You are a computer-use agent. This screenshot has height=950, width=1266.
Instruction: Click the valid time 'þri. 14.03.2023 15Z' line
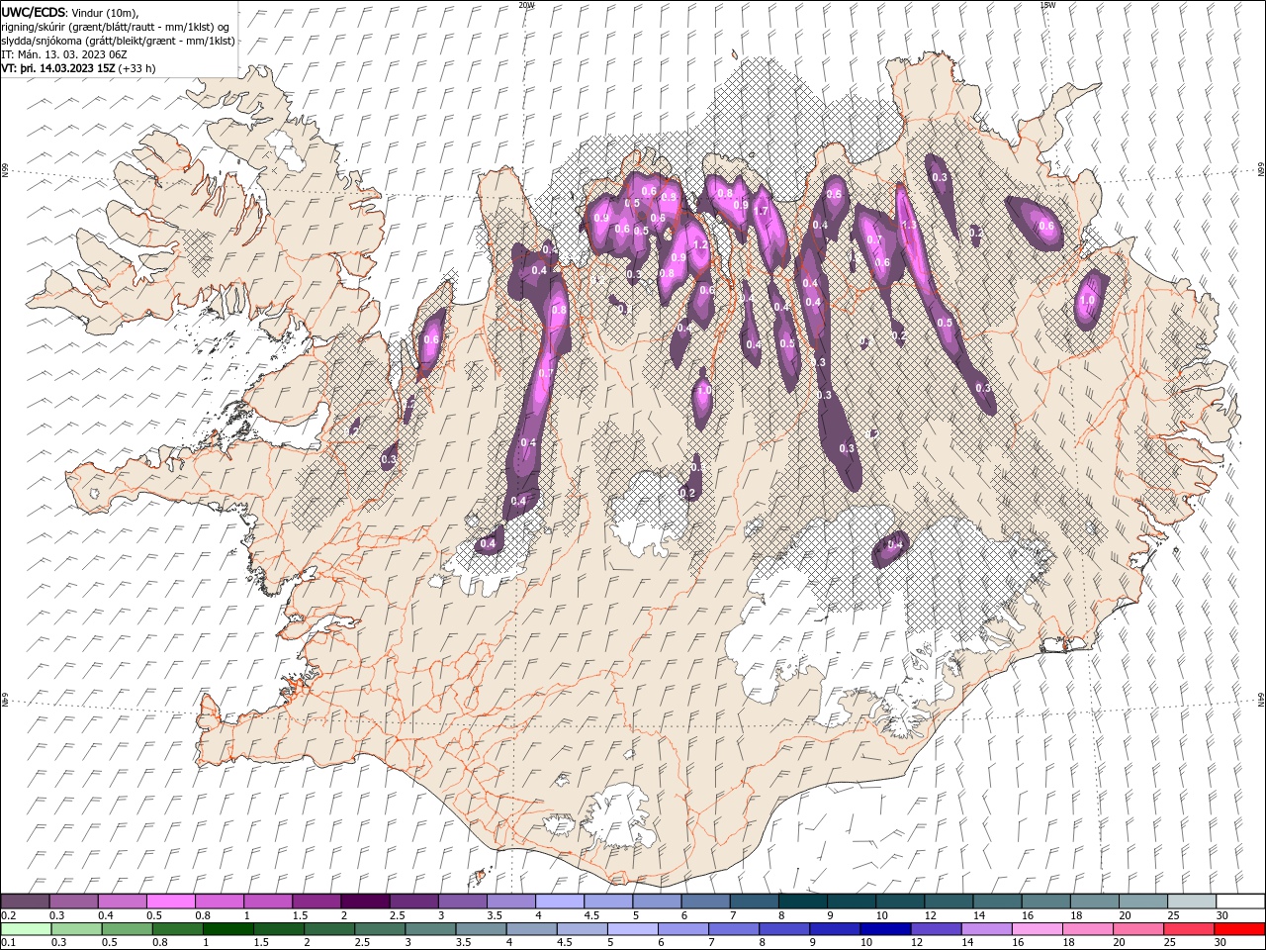tap(59, 68)
